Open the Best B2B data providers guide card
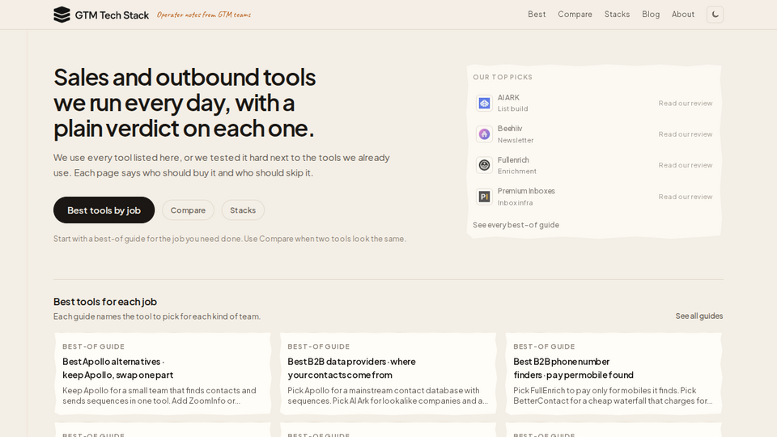 click(x=388, y=374)
